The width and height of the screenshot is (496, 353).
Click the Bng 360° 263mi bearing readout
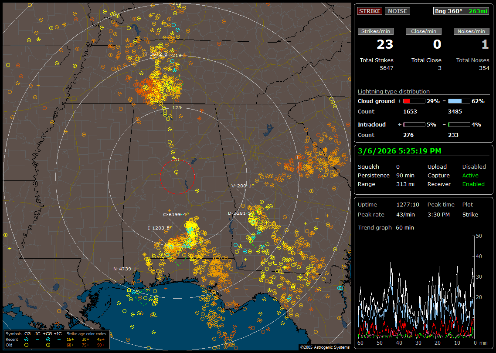point(461,11)
